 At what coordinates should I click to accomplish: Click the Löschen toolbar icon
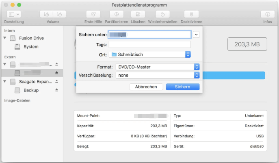[x=138, y=14]
